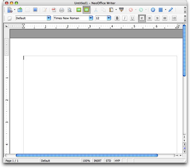Screen dimensions: 190x168
Task: Click the vertical scroll up arrow
Action: (185, 137)
